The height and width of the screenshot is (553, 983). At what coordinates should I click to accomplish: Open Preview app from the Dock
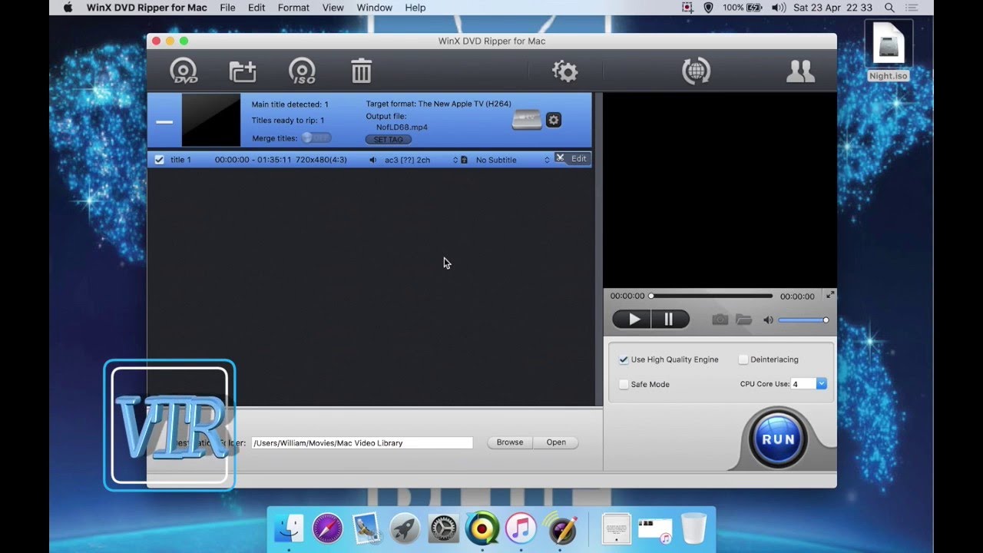[x=366, y=528]
